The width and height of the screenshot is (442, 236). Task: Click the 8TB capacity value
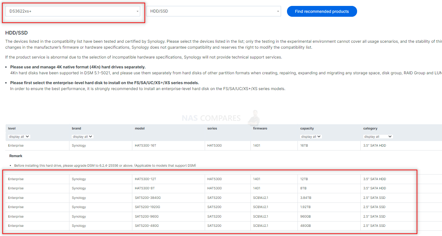pyautogui.click(x=303, y=188)
